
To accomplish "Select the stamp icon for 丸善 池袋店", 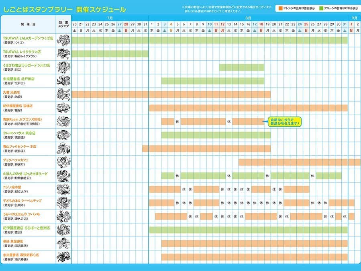I will pyautogui.click(x=63, y=94).
